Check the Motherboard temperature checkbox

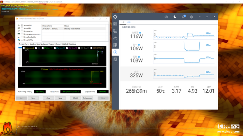24,48
